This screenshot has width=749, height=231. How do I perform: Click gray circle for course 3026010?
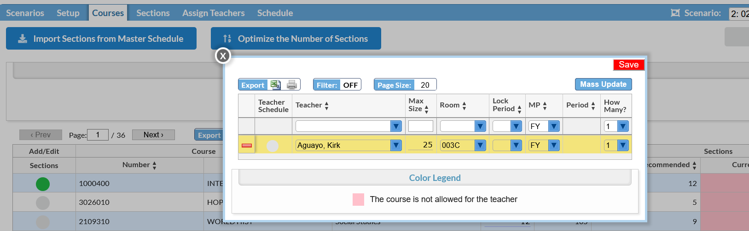[43, 203]
